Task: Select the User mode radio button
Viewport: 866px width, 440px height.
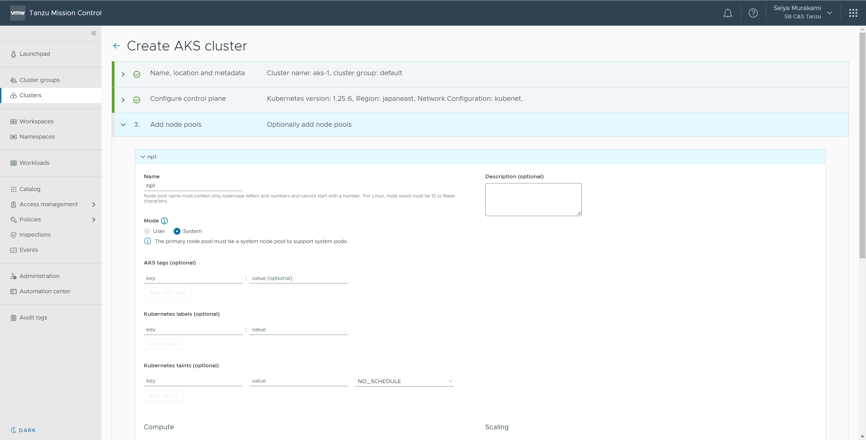Action: click(x=147, y=231)
